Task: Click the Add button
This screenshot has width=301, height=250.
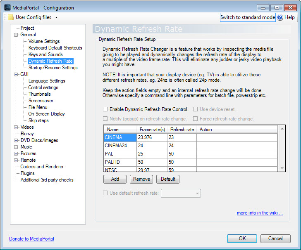Action: [x=115, y=179]
